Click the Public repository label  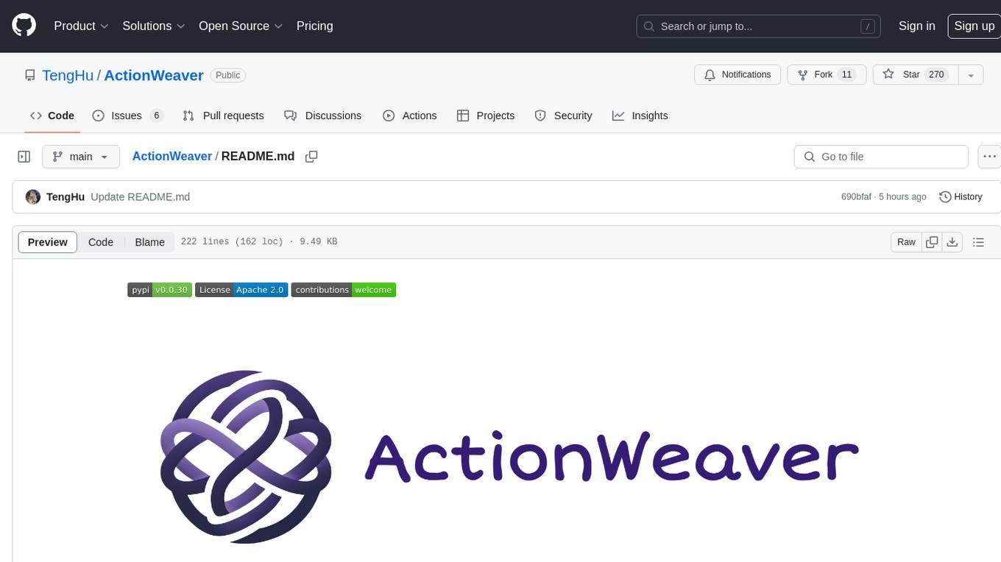click(x=228, y=75)
